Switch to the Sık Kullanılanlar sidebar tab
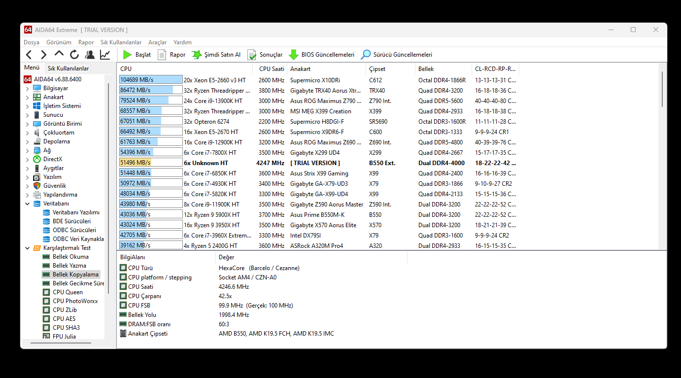Viewport: 681px width, 378px height. [68, 69]
